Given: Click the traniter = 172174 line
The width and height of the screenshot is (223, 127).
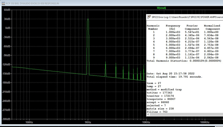Looking at the screenshot, I should (x=160, y=96).
